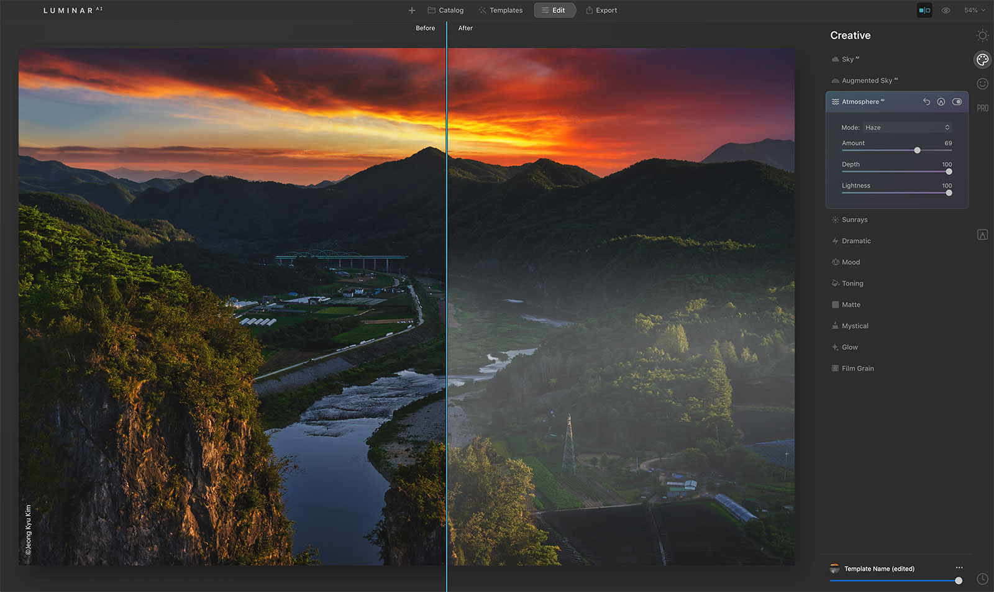Open the edit history clock icon

(x=982, y=579)
